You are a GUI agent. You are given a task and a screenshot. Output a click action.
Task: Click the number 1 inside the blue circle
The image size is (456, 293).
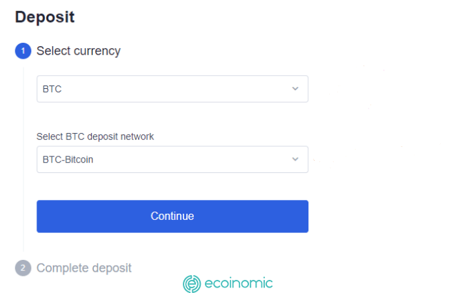click(x=23, y=51)
